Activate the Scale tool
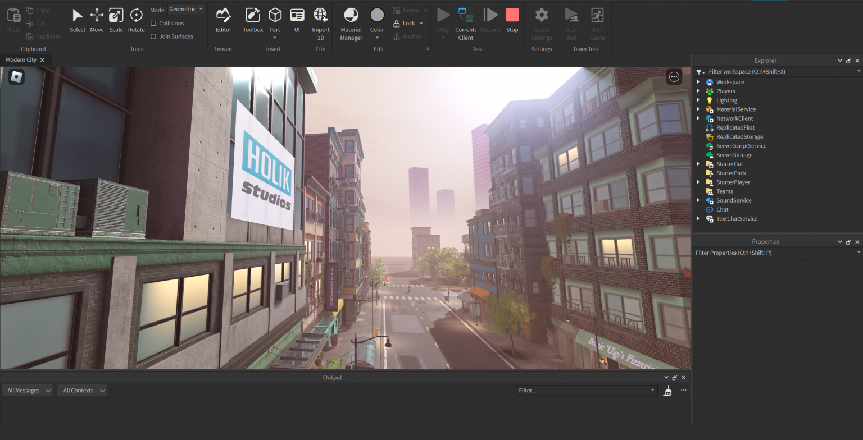Viewport: 863px width, 440px height. tap(116, 21)
